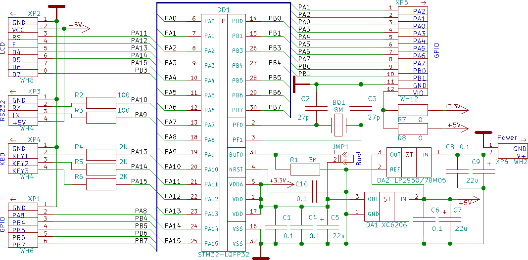Select the R1 3K resistor
The width and height of the screenshot is (528, 260).
[x=305, y=170]
